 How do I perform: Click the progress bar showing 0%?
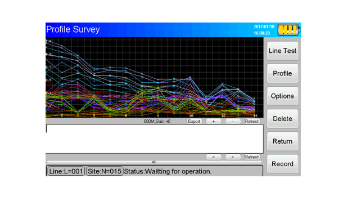click(x=154, y=162)
